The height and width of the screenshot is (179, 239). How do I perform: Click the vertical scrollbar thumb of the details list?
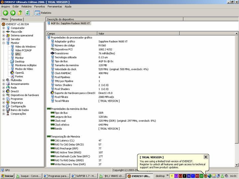(x=236, y=89)
